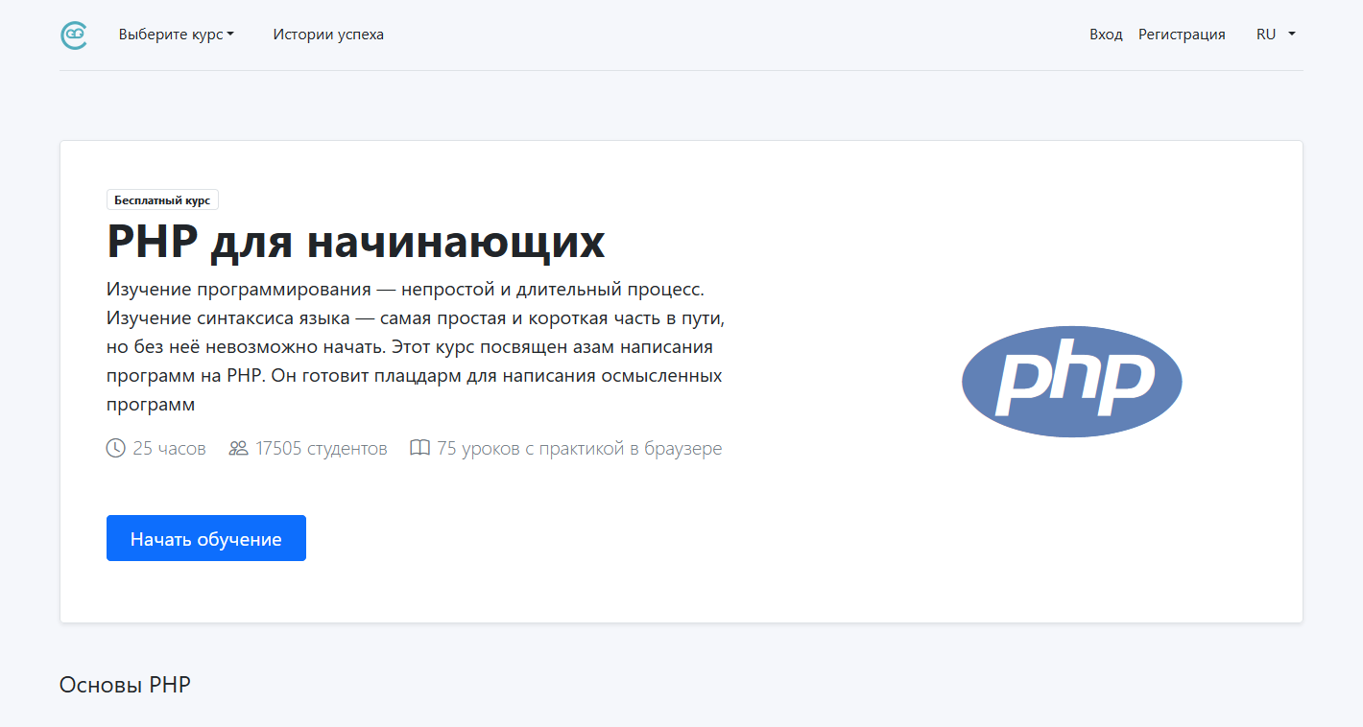Click the "17505 студентов" text
Viewport: 1363px width, 727px height.
tap(321, 448)
